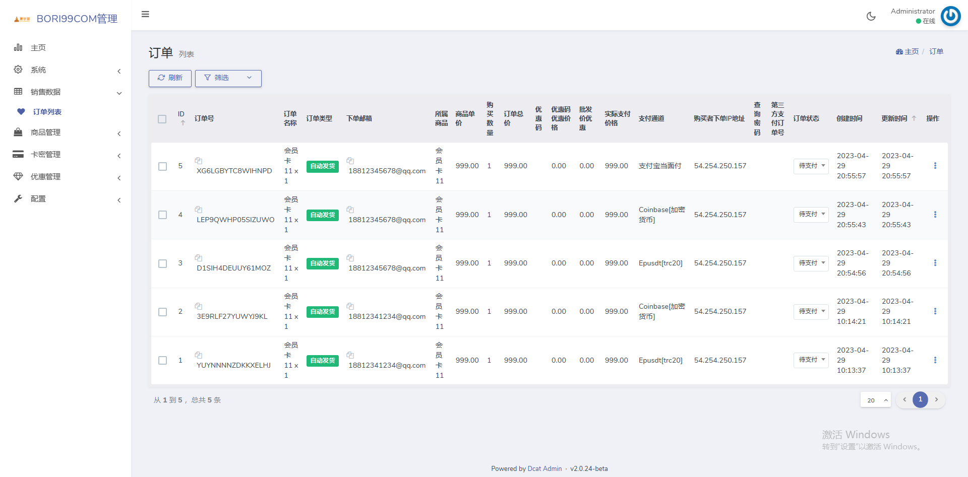Copy email icon for order 4
This screenshot has height=477, width=968.
click(x=350, y=210)
